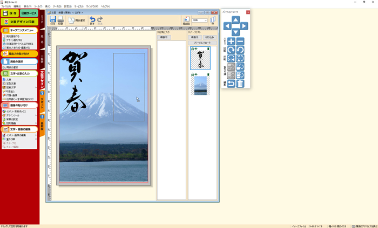Click the undo arrow in document toolbar
Viewport: 378px width, 228px height.
[x=92, y=20]
